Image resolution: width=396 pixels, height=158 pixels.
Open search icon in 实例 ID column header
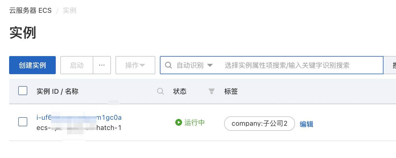click(x=160, y=91)
